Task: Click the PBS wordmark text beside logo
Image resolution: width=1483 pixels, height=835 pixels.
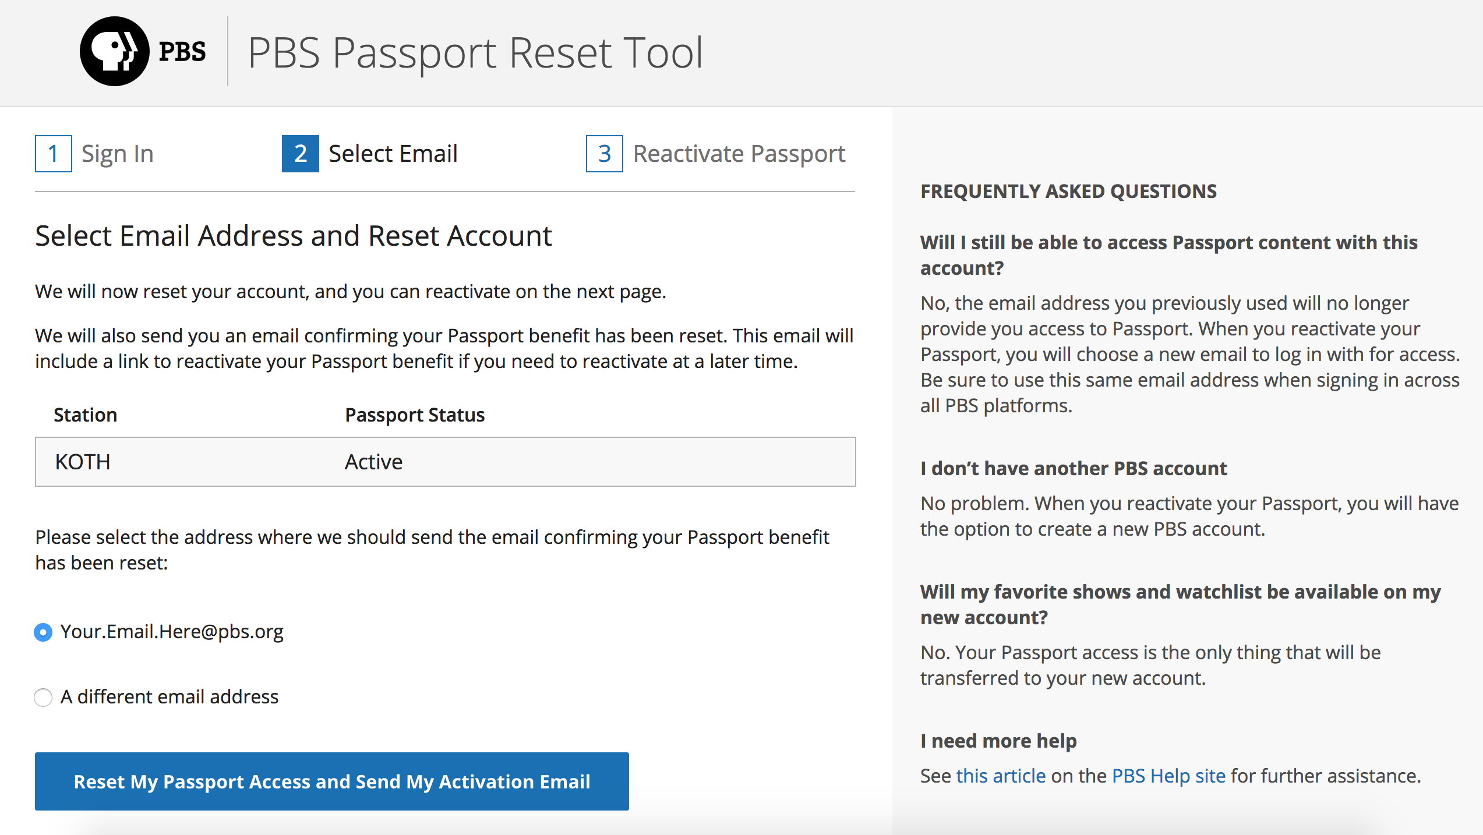Action: [182, 52]
